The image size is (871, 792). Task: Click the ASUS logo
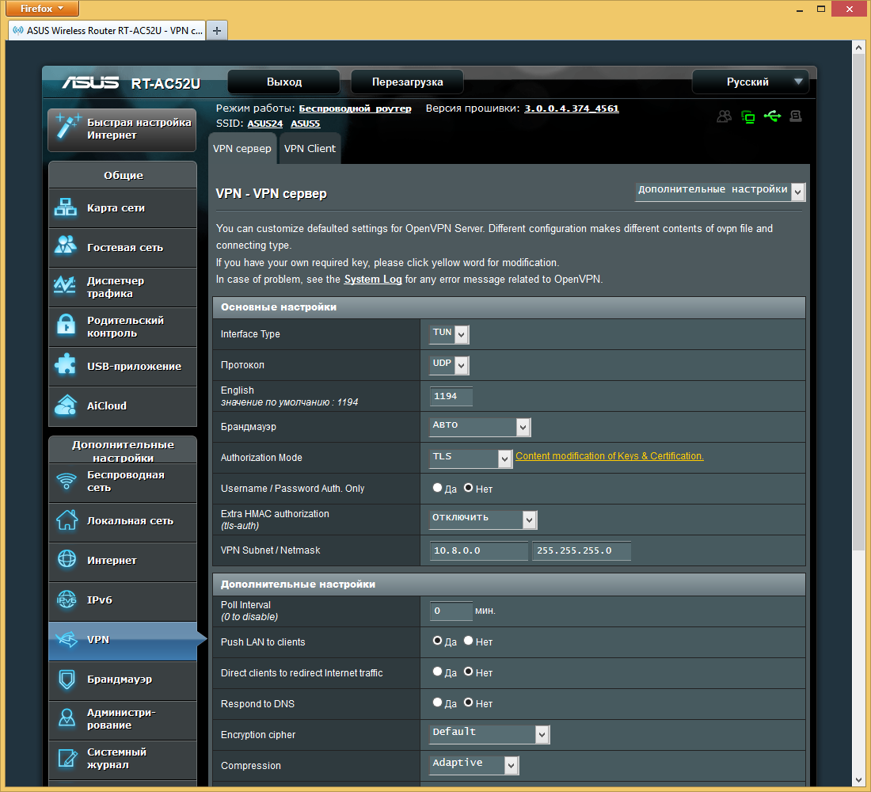[90, 82]
